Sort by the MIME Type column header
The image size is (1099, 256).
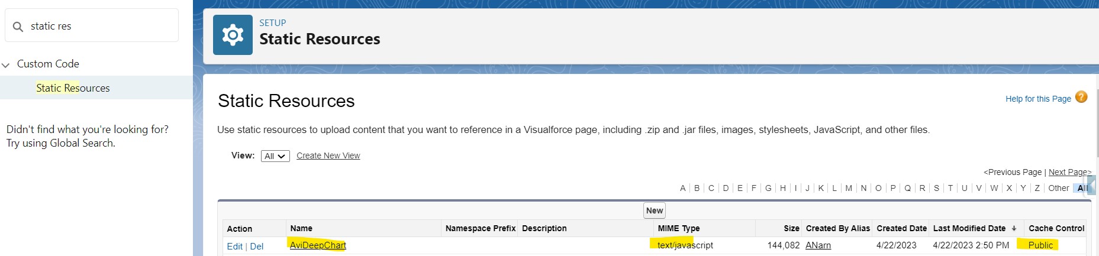pyautogui.click(x=679, y=228)
